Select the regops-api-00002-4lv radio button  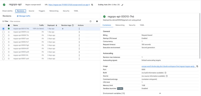tap(3, 55)
